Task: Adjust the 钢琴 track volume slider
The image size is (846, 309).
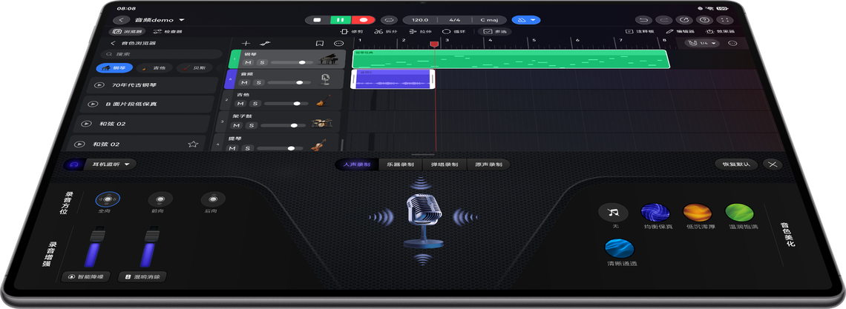Action: (292, 63)
